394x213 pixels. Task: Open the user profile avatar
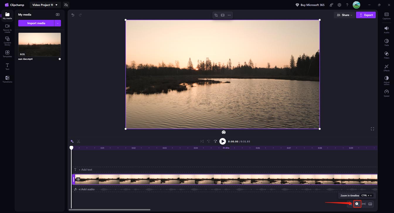coord(356,5)
